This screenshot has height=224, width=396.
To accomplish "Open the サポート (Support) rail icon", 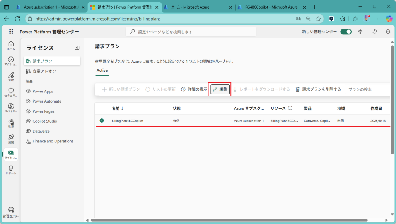I will (x=11, y=170).
